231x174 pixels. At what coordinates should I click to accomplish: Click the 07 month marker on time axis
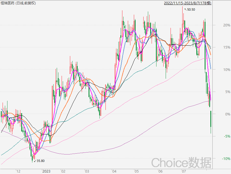click(184, 171)
